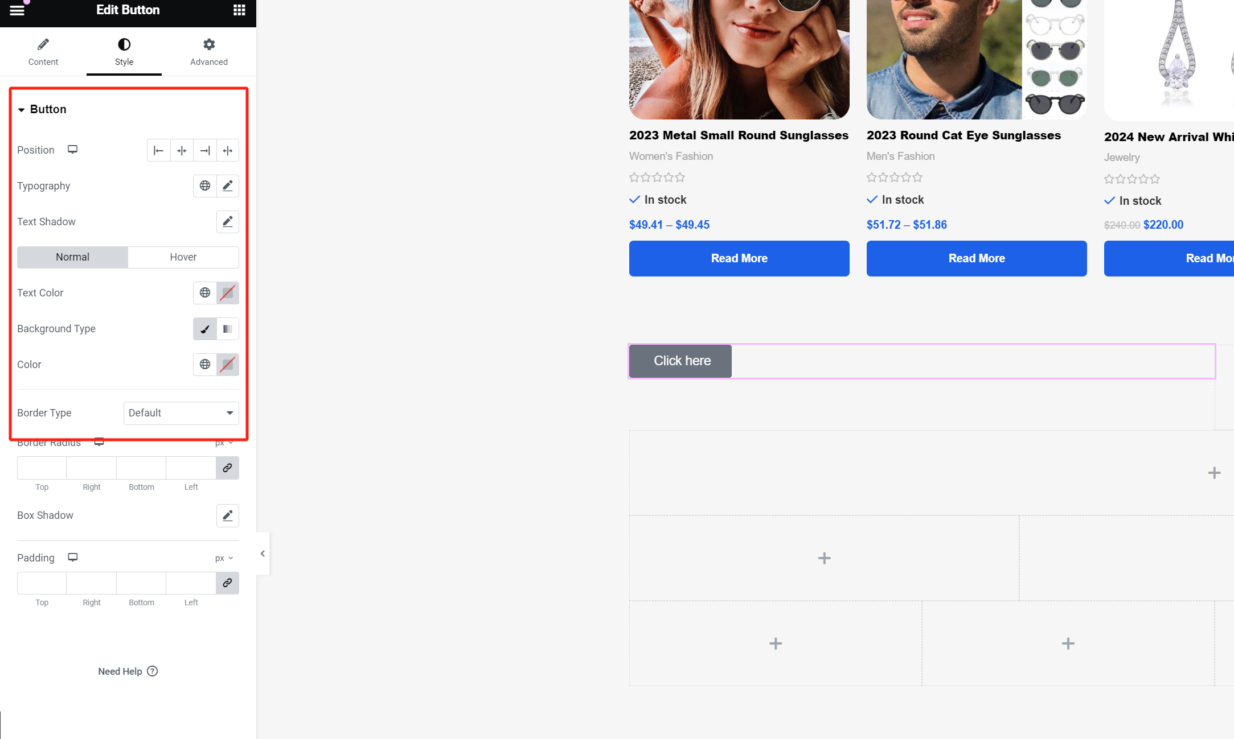Click the Need Help link

[x=128, y=670]
